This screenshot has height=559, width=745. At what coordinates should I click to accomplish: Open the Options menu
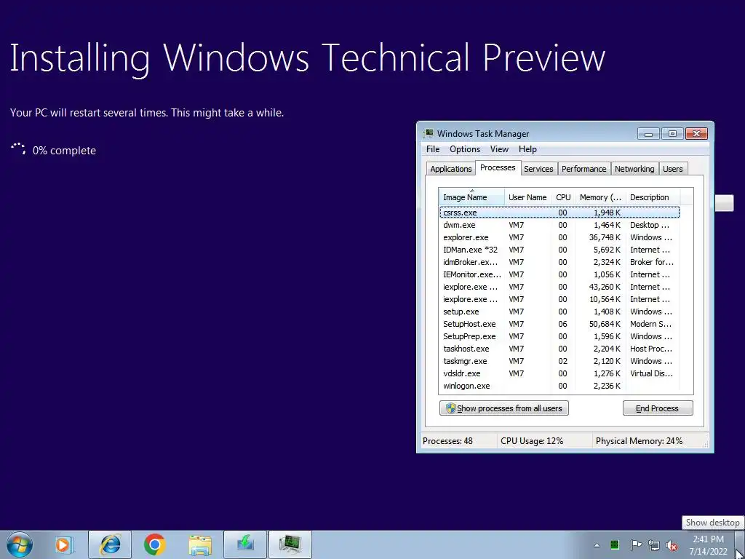click(x=465, y=149)
